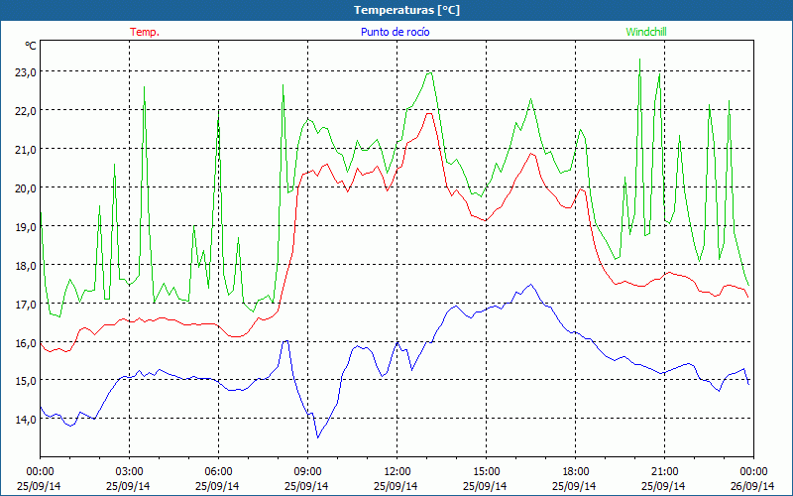The height and width of the screenshot is (496, 793).
Task: Click the 20,0 y-axis value
Action: 26,187
